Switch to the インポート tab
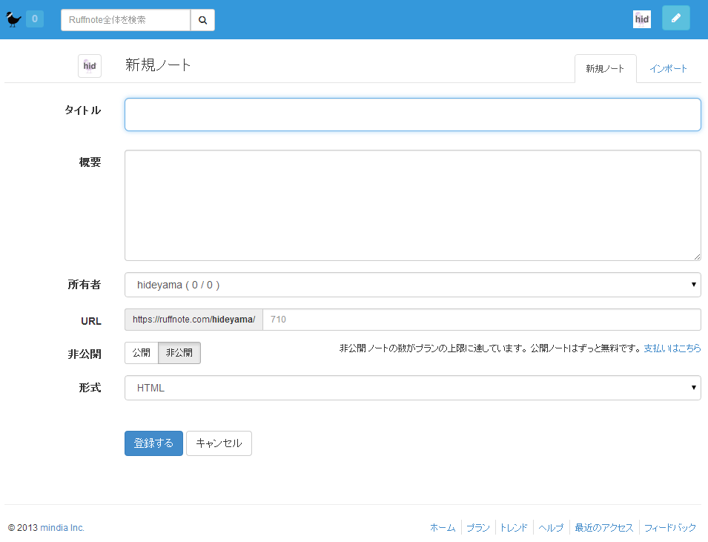This screenshot has height=542, width=708. (668, 69)
